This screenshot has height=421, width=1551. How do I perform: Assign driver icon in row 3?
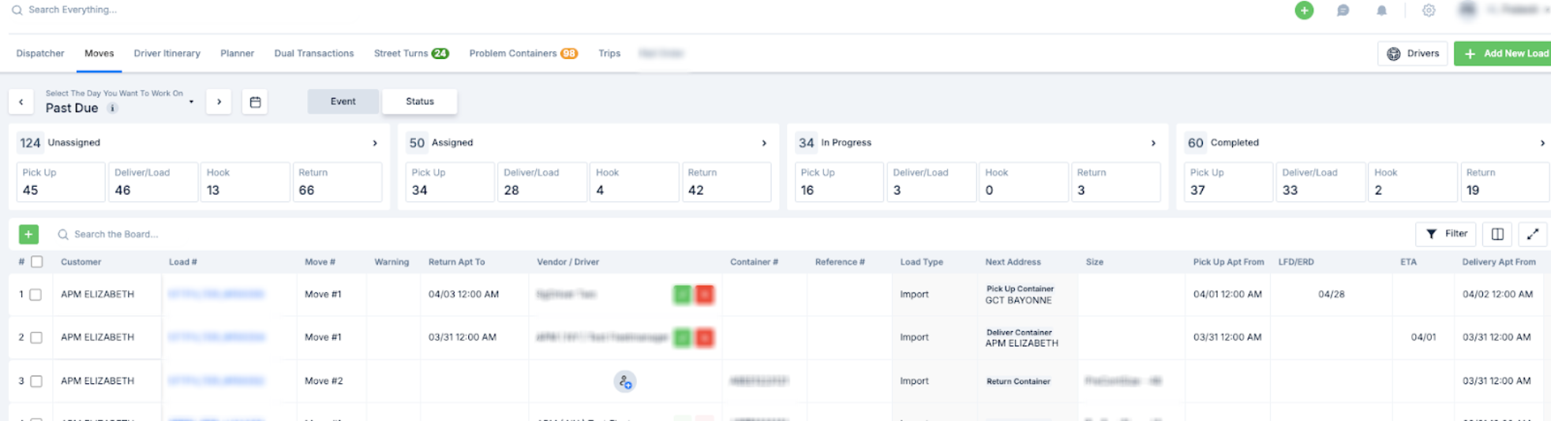coord(624,382)
